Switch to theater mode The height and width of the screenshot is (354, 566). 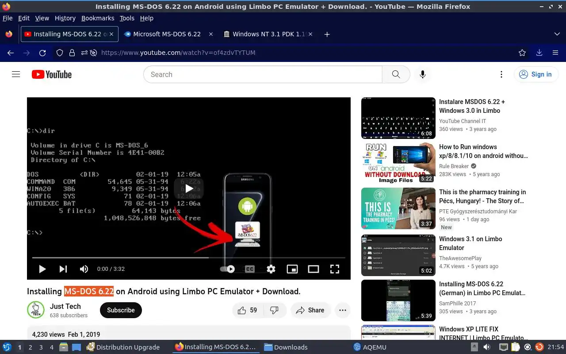click(314, 269)
